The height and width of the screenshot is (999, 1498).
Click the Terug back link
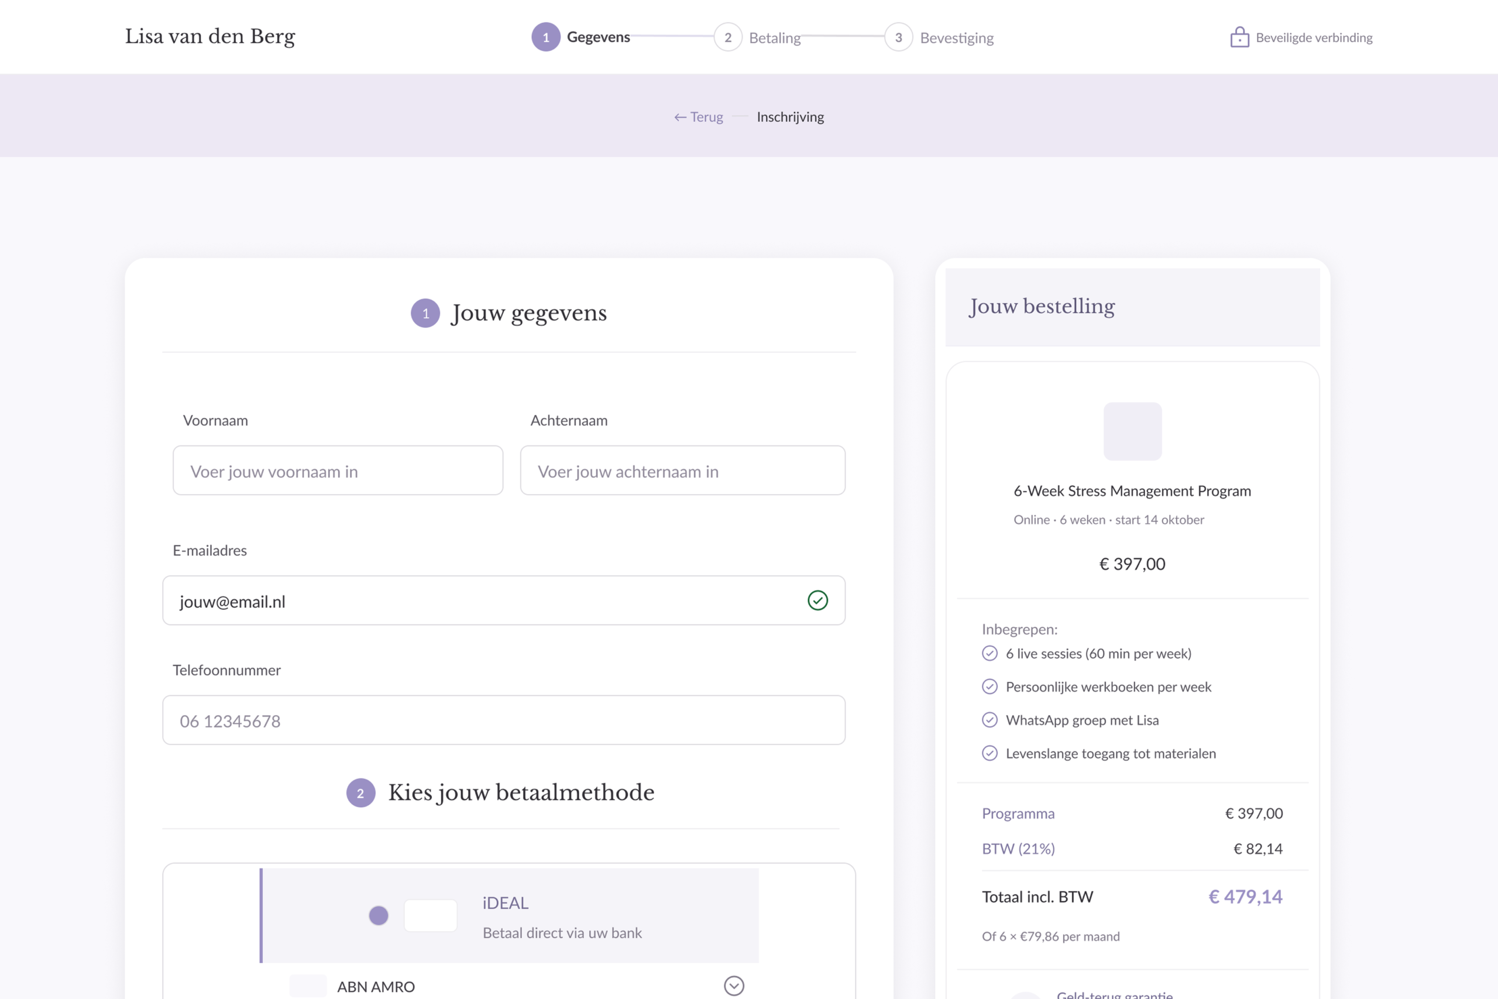[x=699, y=116]
